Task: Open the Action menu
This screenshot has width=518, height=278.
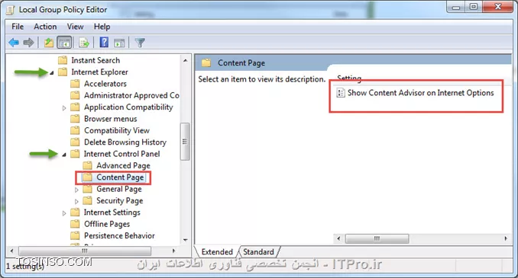Action: [x=45, y=27]
